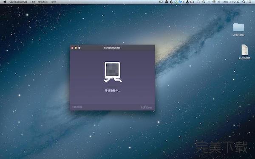This screenshot has height=159, width=255.
Task: Click the date and time in menu bar
Action: [x=231, y=2]
